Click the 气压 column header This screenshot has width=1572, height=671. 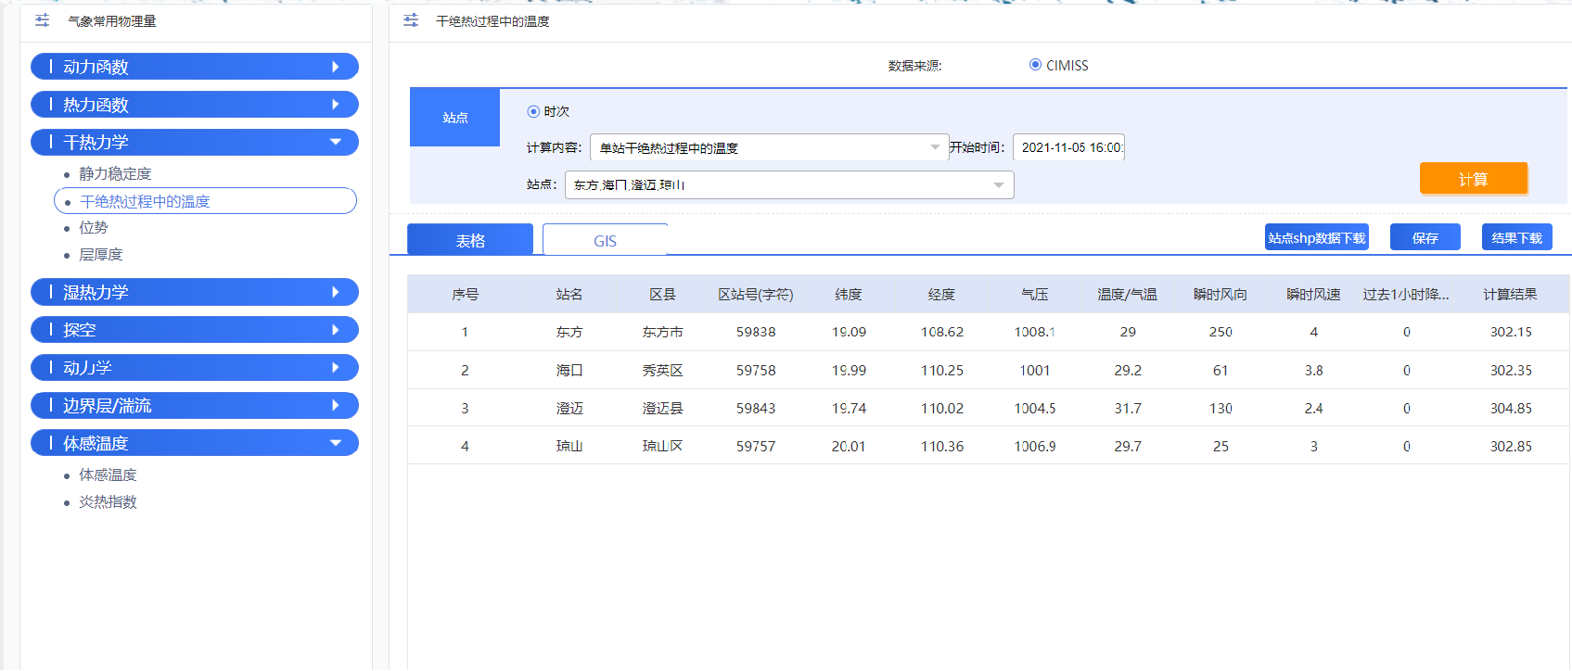coord(1035,294)
